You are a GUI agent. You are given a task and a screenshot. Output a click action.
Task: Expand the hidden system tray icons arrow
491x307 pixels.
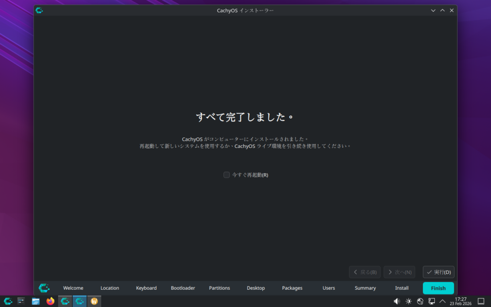(x=443, y=301)
